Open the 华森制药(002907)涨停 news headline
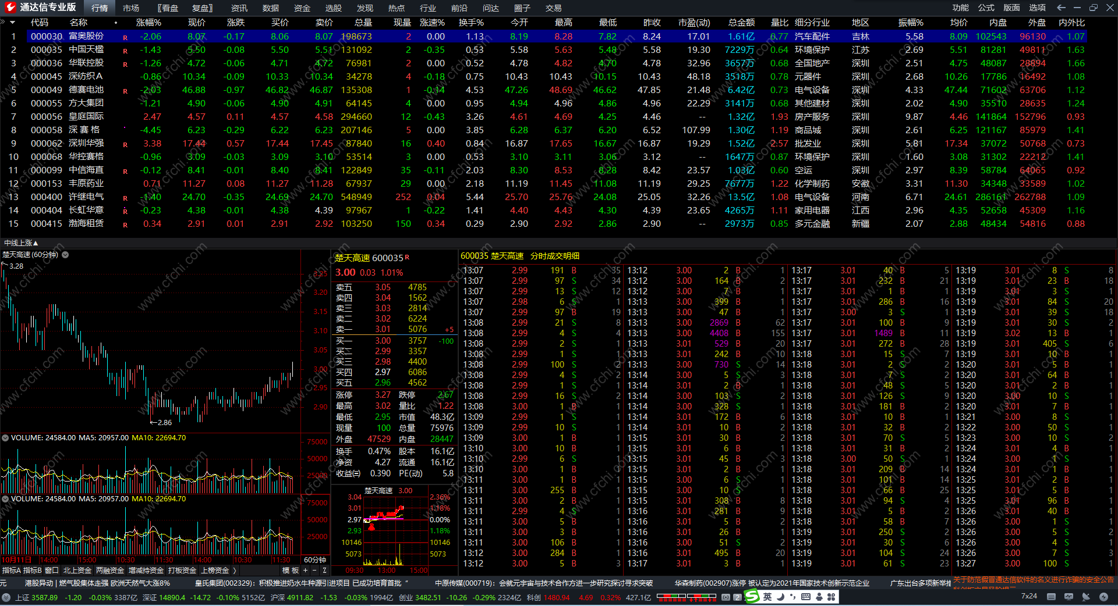Viewport: 1118px width, 606px height. (x=772, y=583)
